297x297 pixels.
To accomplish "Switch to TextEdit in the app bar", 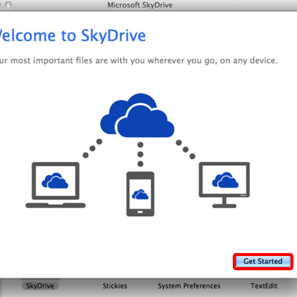I will [x=264, y=286].
